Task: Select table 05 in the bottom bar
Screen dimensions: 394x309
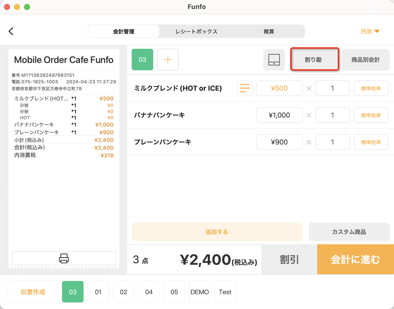Action: click(x=174, y=292)
